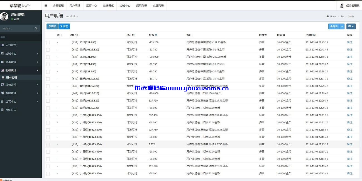
Task: Click the 客服管理 users icon in sidebar
Action: (3, 93)
